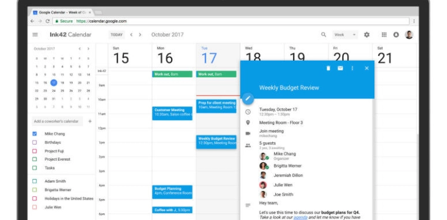
Task: Go to previous week arrow
Action: pyautogui.click(x=131, y=34)
